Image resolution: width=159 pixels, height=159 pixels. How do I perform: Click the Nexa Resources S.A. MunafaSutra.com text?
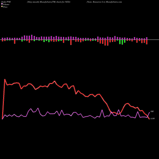click(104, 2)
